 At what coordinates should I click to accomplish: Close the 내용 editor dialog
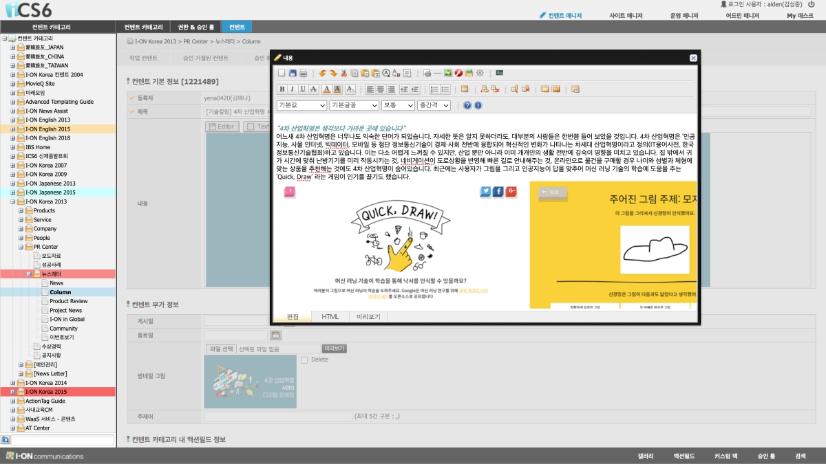692,58
